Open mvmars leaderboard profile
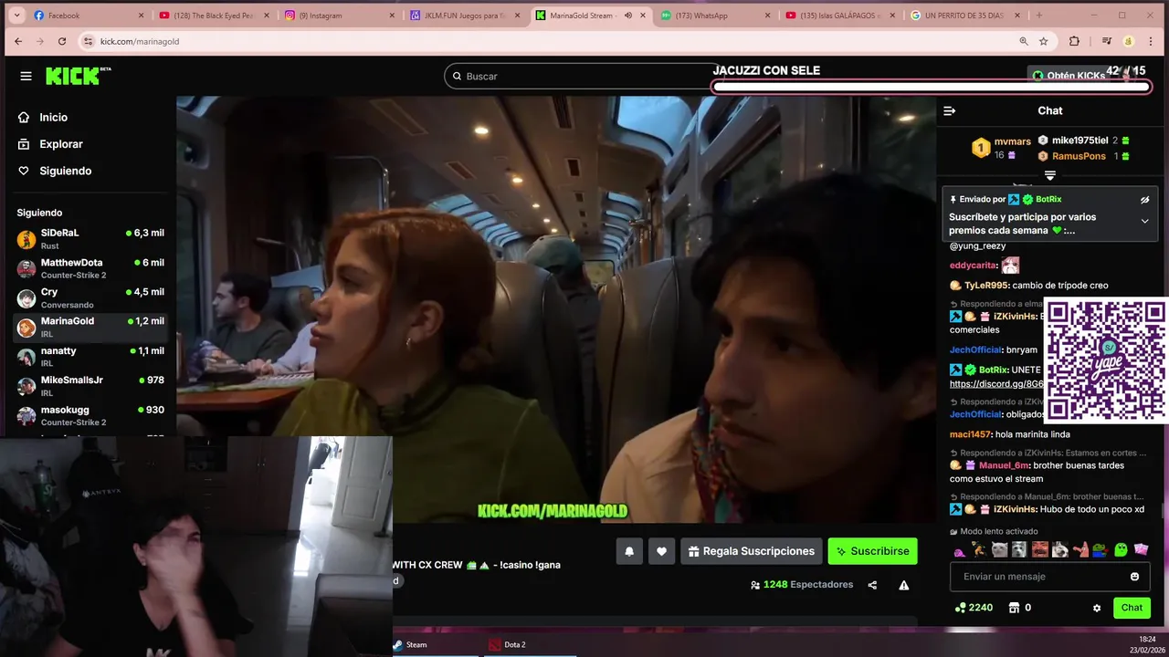This screenshot has width=1169, height=657. click(1012, 141)
